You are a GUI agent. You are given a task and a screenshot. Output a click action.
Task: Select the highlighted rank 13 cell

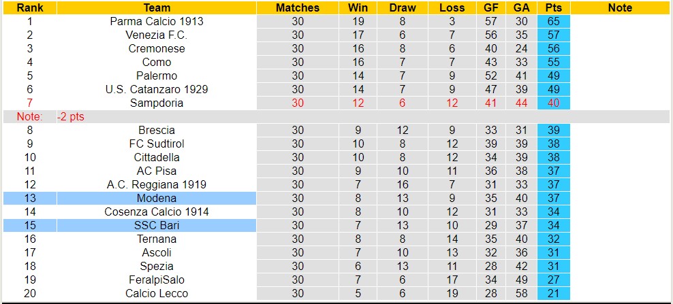pos(30,198)
